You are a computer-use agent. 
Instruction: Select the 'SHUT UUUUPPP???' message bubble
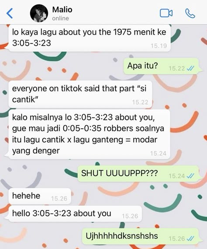(x=138, y=174)
